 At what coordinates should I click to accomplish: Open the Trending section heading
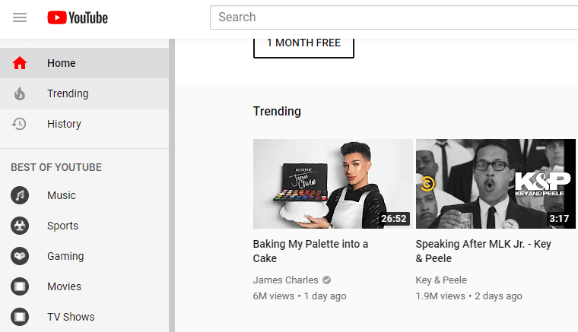click(x=277, y=111)
